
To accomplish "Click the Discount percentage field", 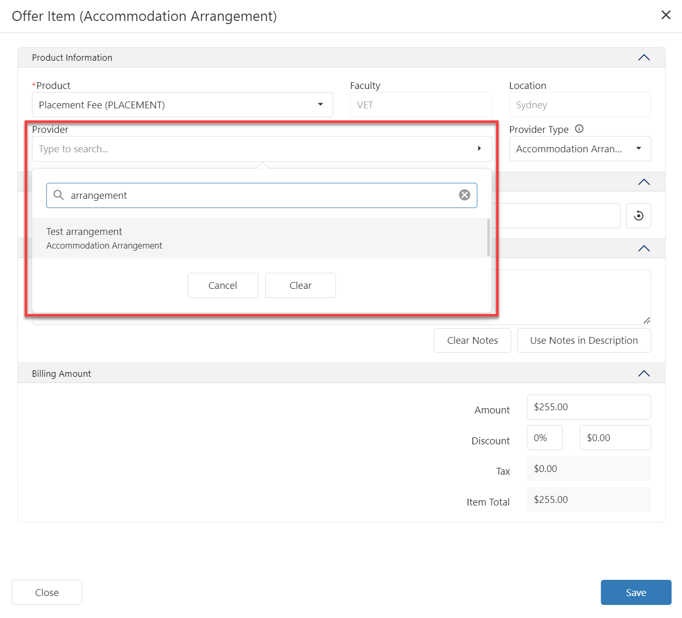I will pyautogui.click(x=544, y=437).
